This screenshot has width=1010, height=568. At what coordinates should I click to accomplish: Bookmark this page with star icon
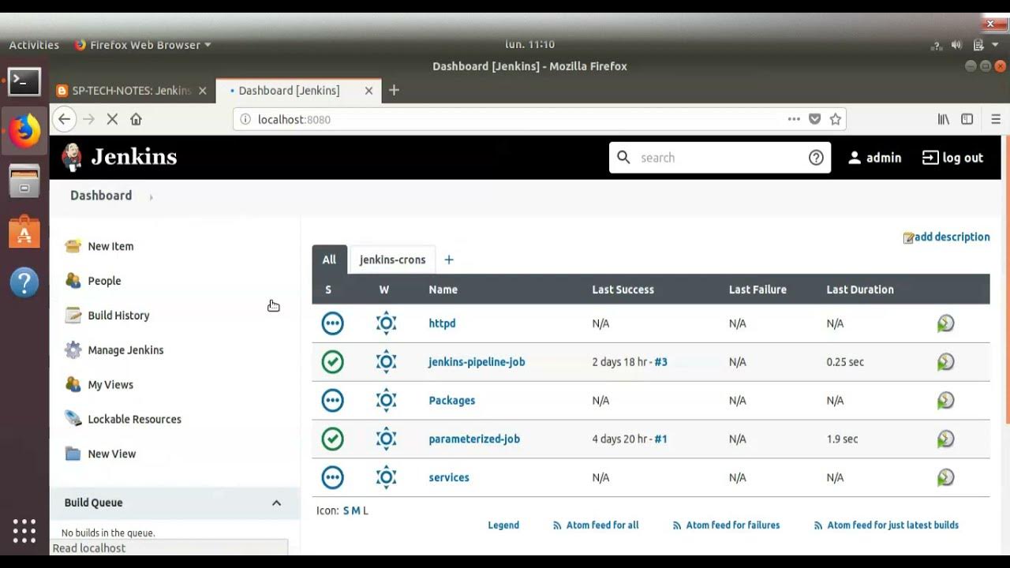tap(836, 119)
